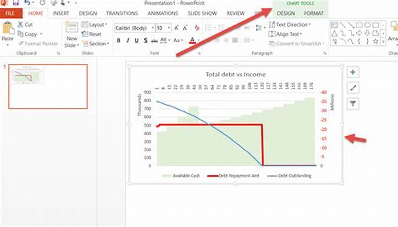Image resolution: width=398 pixels, height=227 pixels.
Task: Select the Down Arrow block shape
Action: pyautogui.click(x=367, y=33)
